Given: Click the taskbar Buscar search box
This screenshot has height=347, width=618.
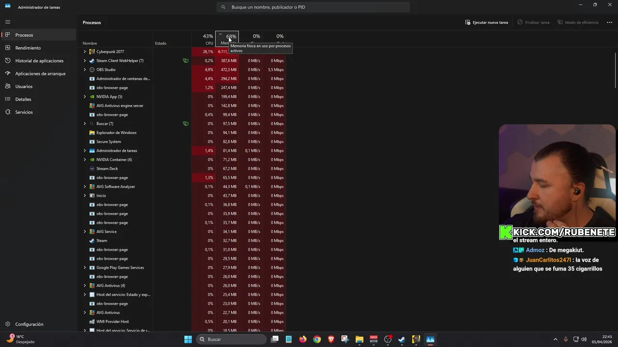Looking at the screenshot, I should (232, 339).
